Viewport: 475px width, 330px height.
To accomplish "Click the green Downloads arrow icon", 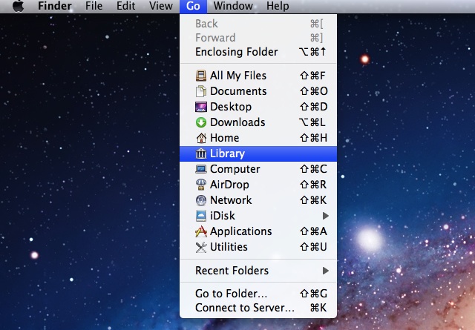I will click(201, 122).
